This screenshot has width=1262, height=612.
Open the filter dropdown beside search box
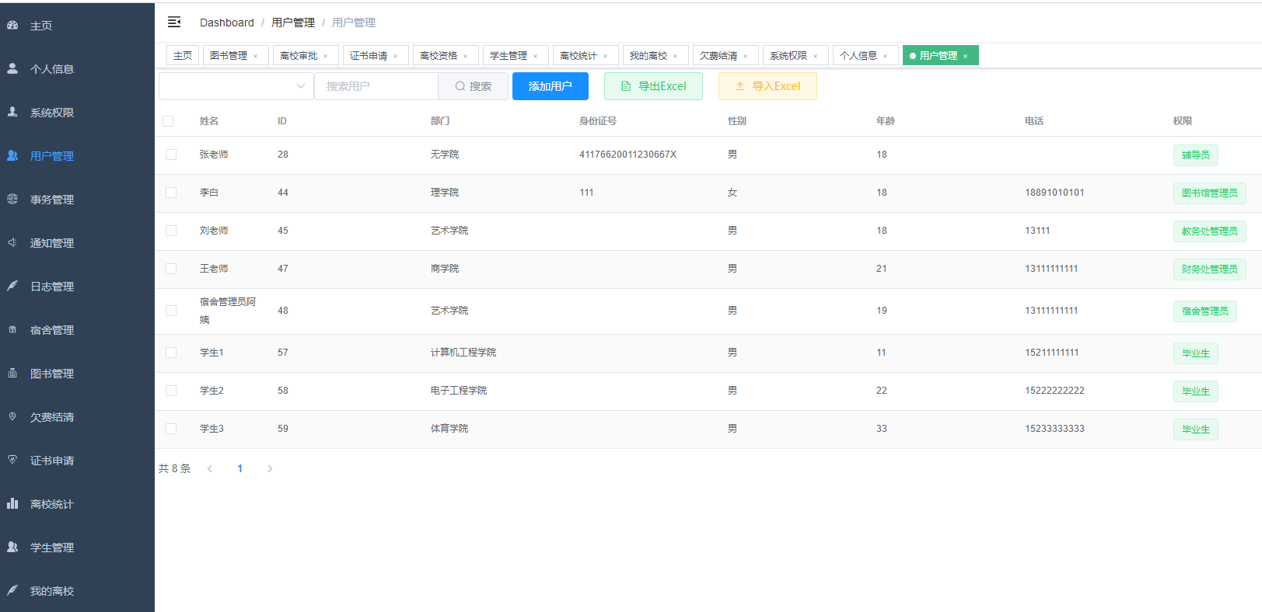click(236, 86)
